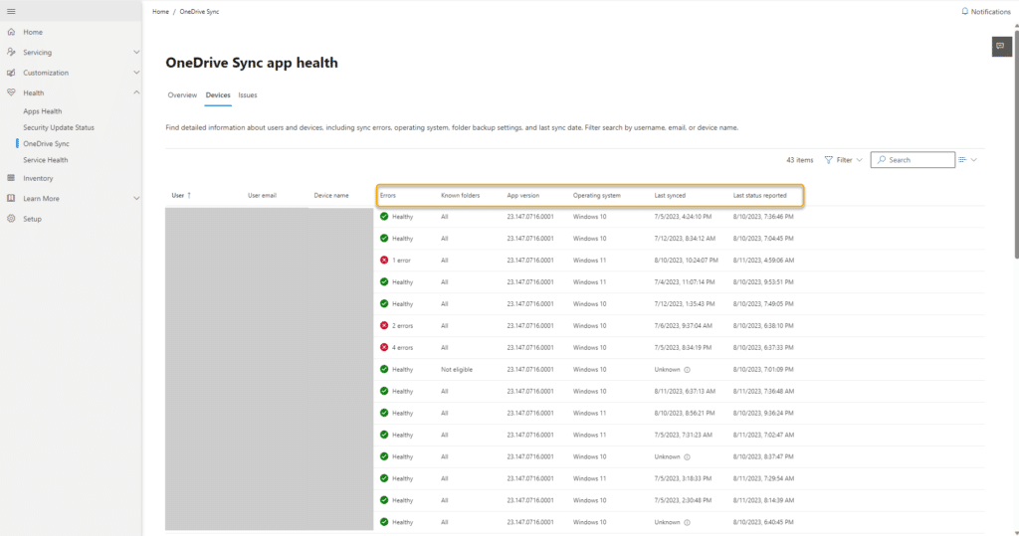The width and height of the screenshot is (1019, 536).
Task: Click the 4 errors status text
Action: coord(402,348)
